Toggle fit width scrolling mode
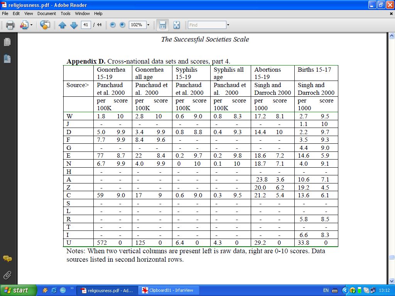Image resolution: width=395 pixels, height=296 pixels. point(162,25)
